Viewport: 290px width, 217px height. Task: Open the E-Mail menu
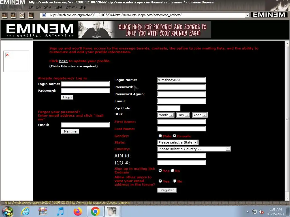coord(58,7)
